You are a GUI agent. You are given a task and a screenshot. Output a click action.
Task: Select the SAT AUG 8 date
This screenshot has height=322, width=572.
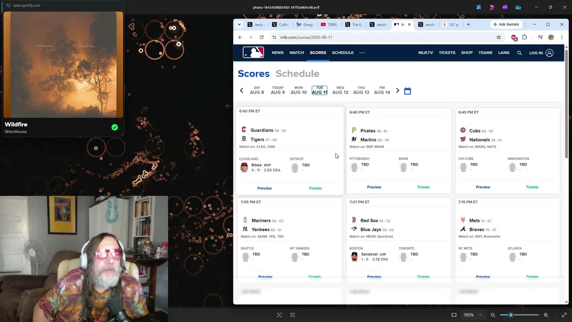click(x=257, y=90)
